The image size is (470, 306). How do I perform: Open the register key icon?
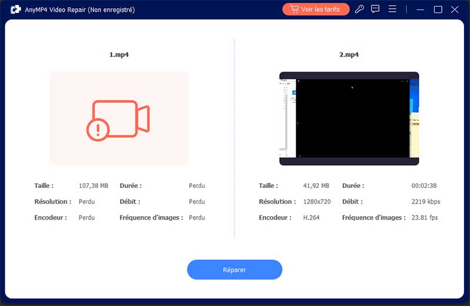pyautogui.click(x=360, y=9)
